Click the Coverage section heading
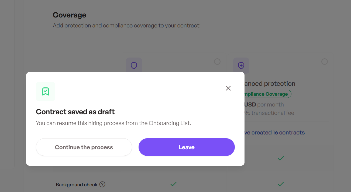The image size is (351, 192). [70, 15]
